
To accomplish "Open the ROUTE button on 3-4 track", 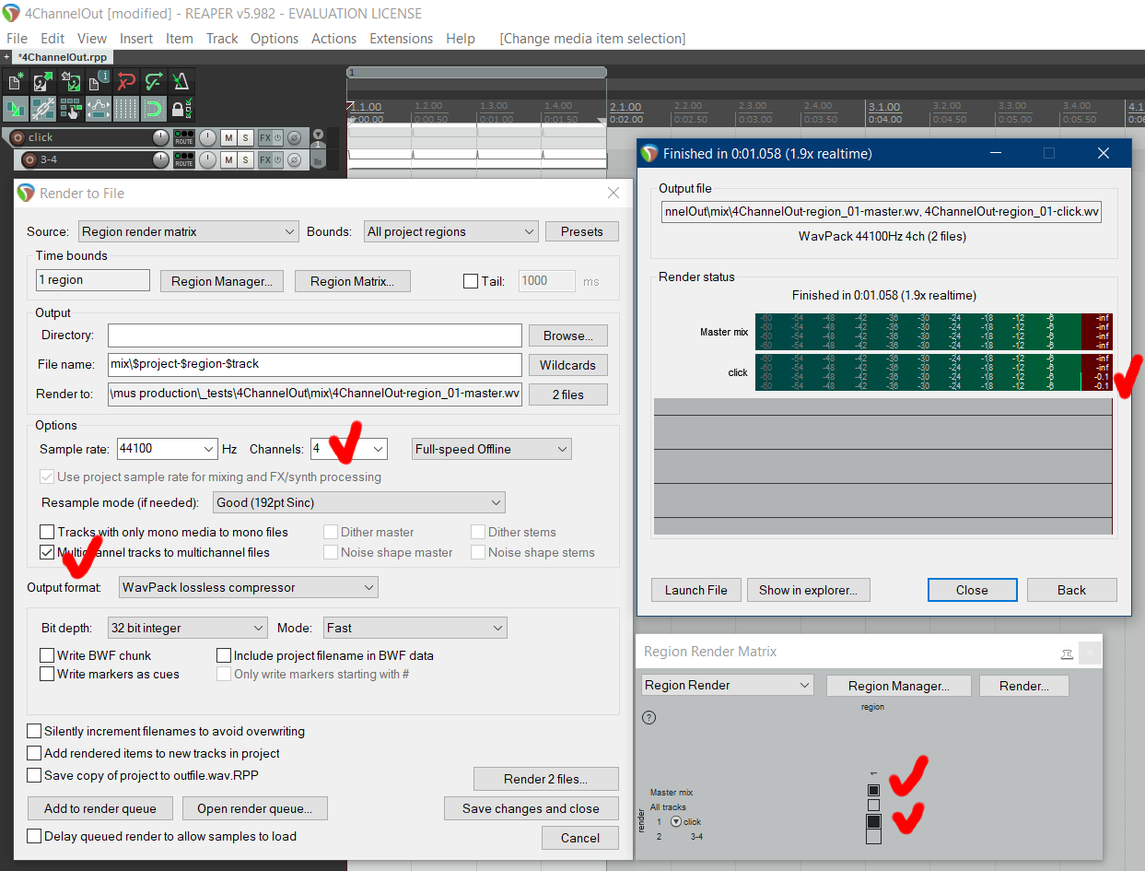I will 184,160.
